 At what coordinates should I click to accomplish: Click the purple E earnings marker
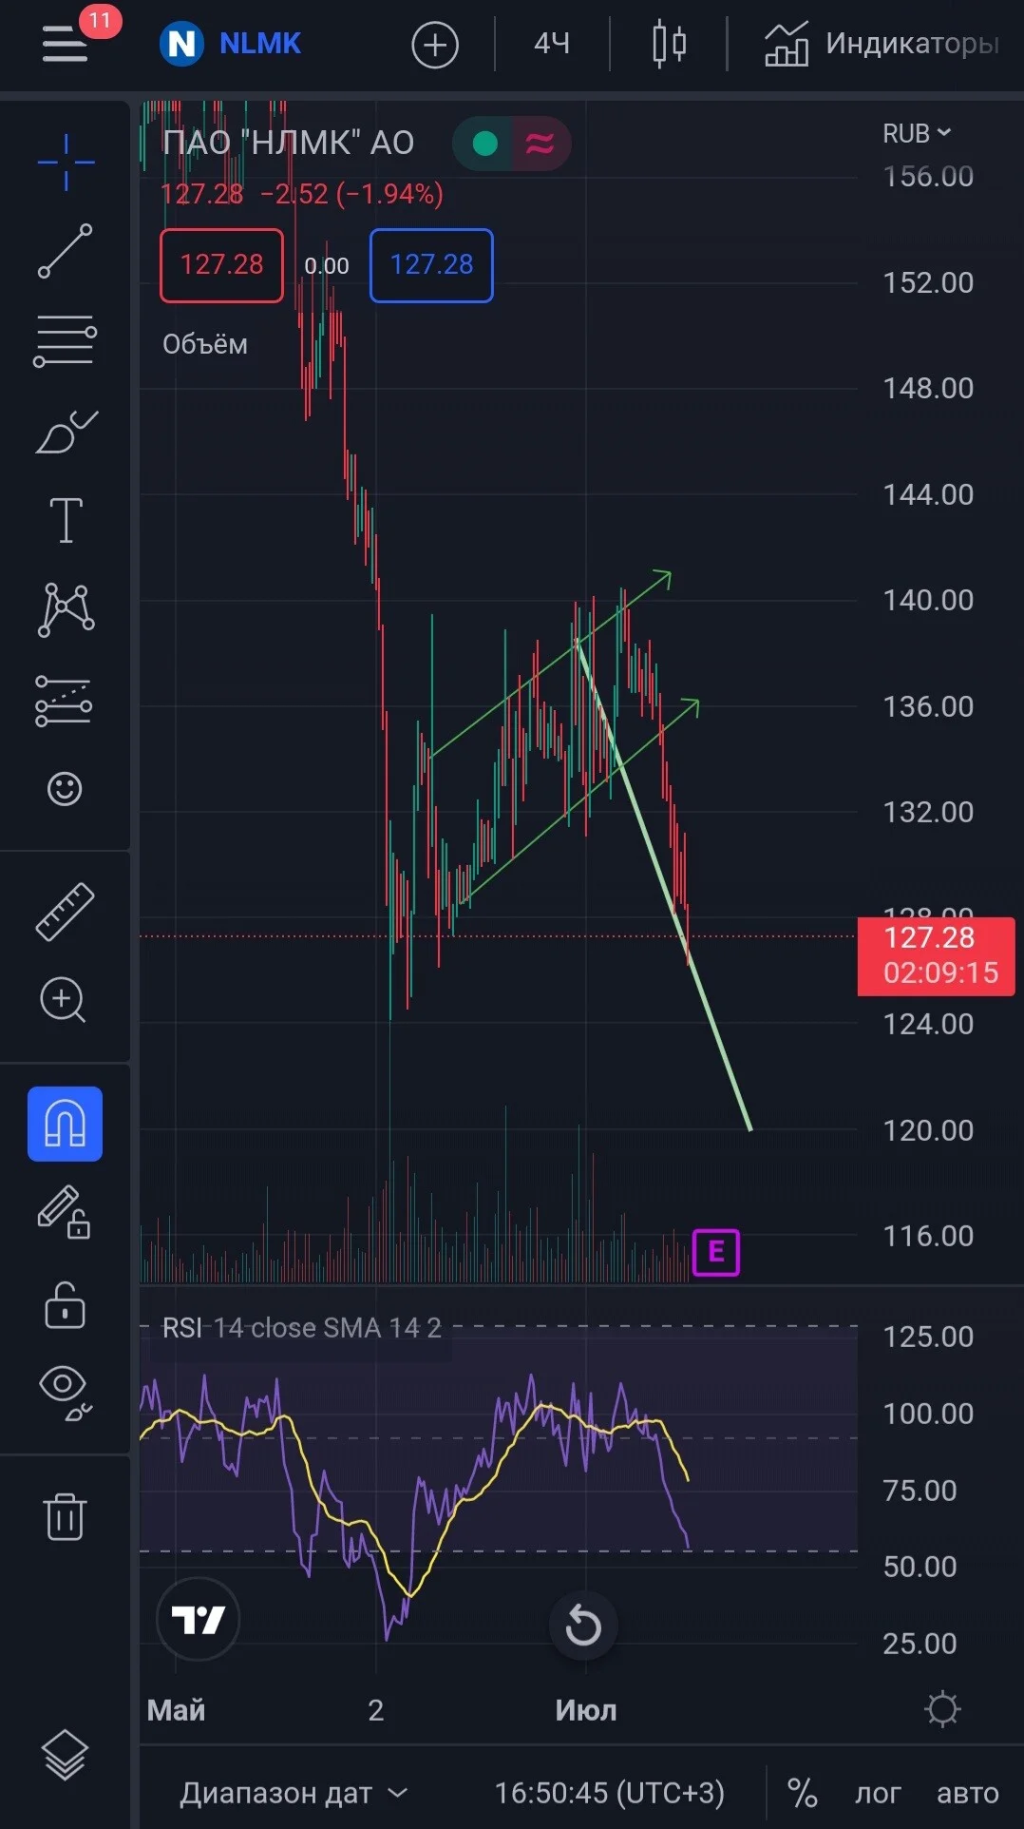pyautogui.click(x=716, y=1252)
